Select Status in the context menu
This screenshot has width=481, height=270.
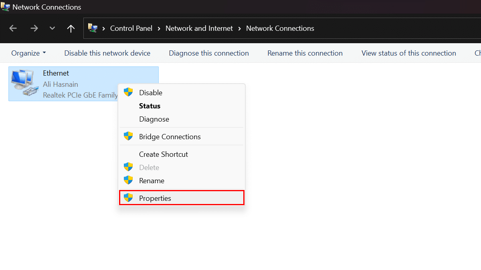pos(150,106)
